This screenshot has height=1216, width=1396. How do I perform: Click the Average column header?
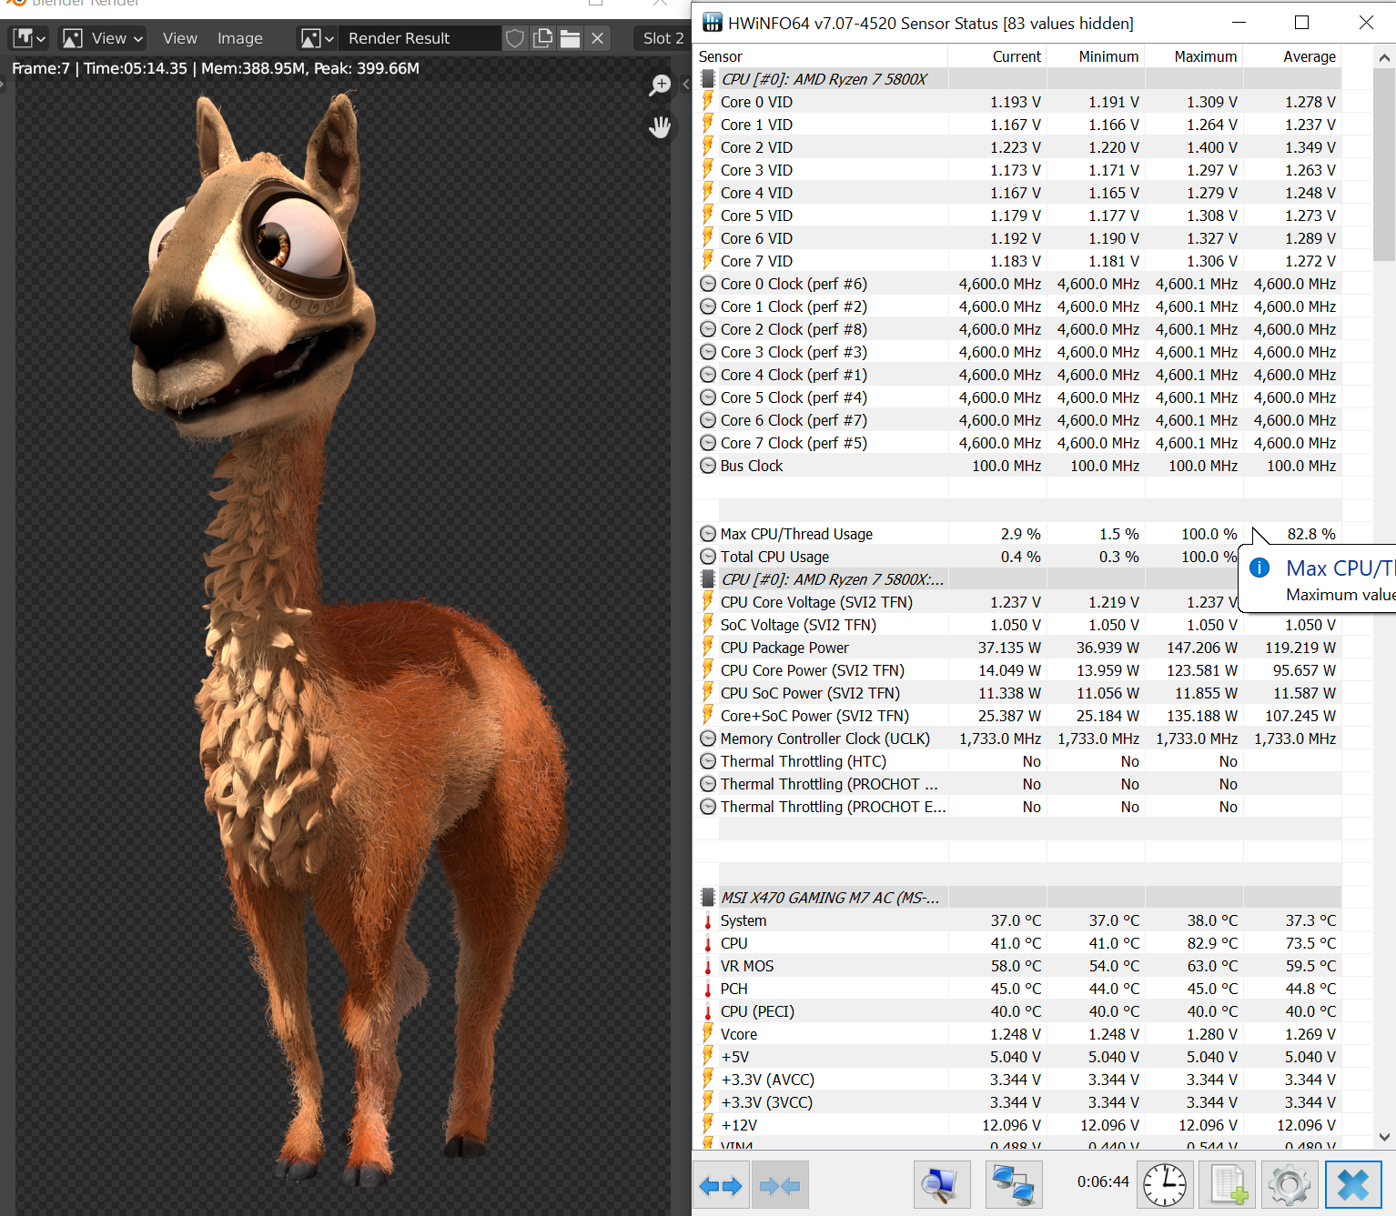point(1292,56)
